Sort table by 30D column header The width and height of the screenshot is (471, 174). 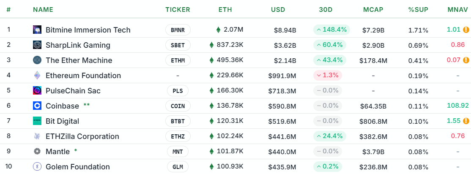tap(326, 9)
